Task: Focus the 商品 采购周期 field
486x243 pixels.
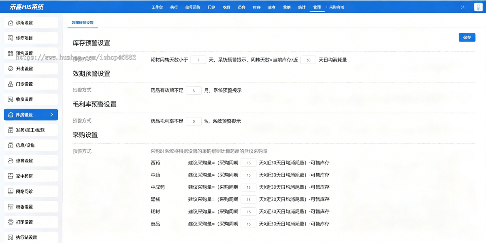Action: click(248, 224)
